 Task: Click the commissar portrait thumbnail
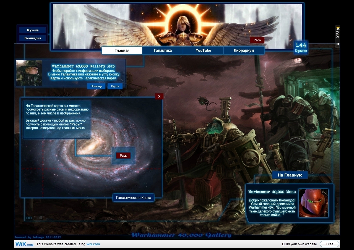click(29, 73)
